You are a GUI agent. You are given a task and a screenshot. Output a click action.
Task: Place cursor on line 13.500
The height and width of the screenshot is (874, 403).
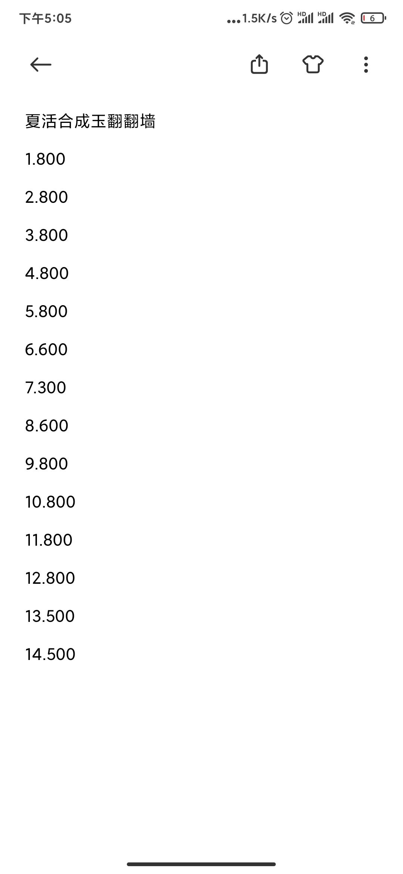click(x=50, y=616)
